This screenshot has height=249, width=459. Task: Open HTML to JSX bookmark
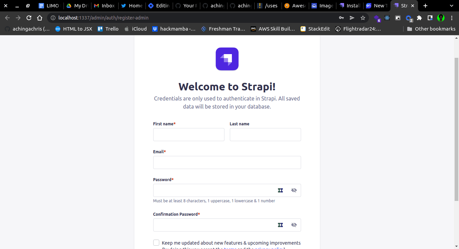74,29
